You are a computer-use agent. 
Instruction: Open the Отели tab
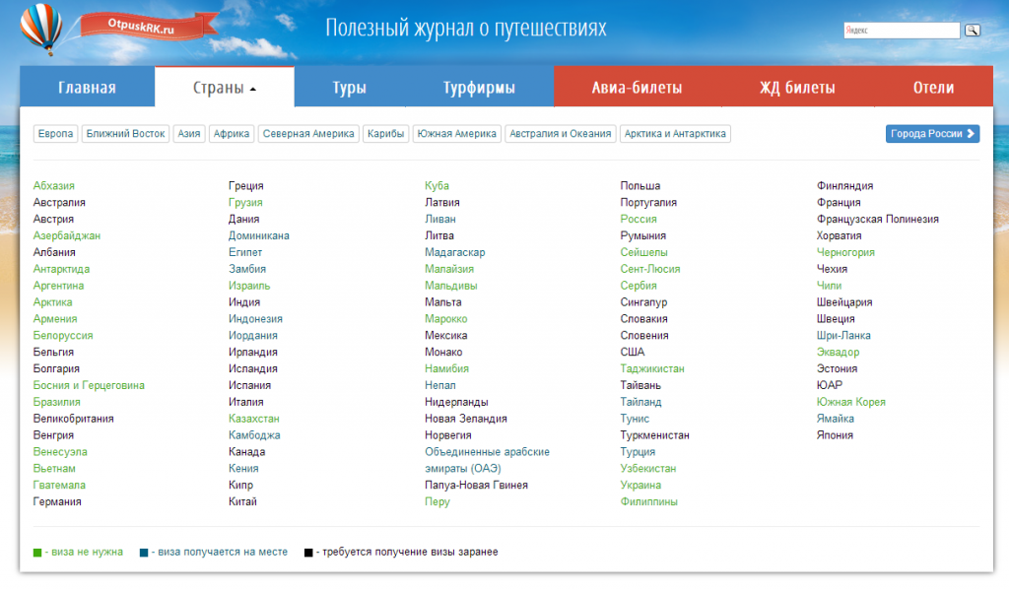coord(933,87)
